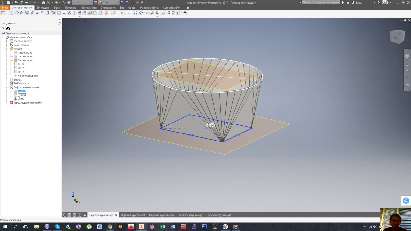Expand the Вид: Главный node
Viewport: 411px width, 231px height.
(7, 45)
